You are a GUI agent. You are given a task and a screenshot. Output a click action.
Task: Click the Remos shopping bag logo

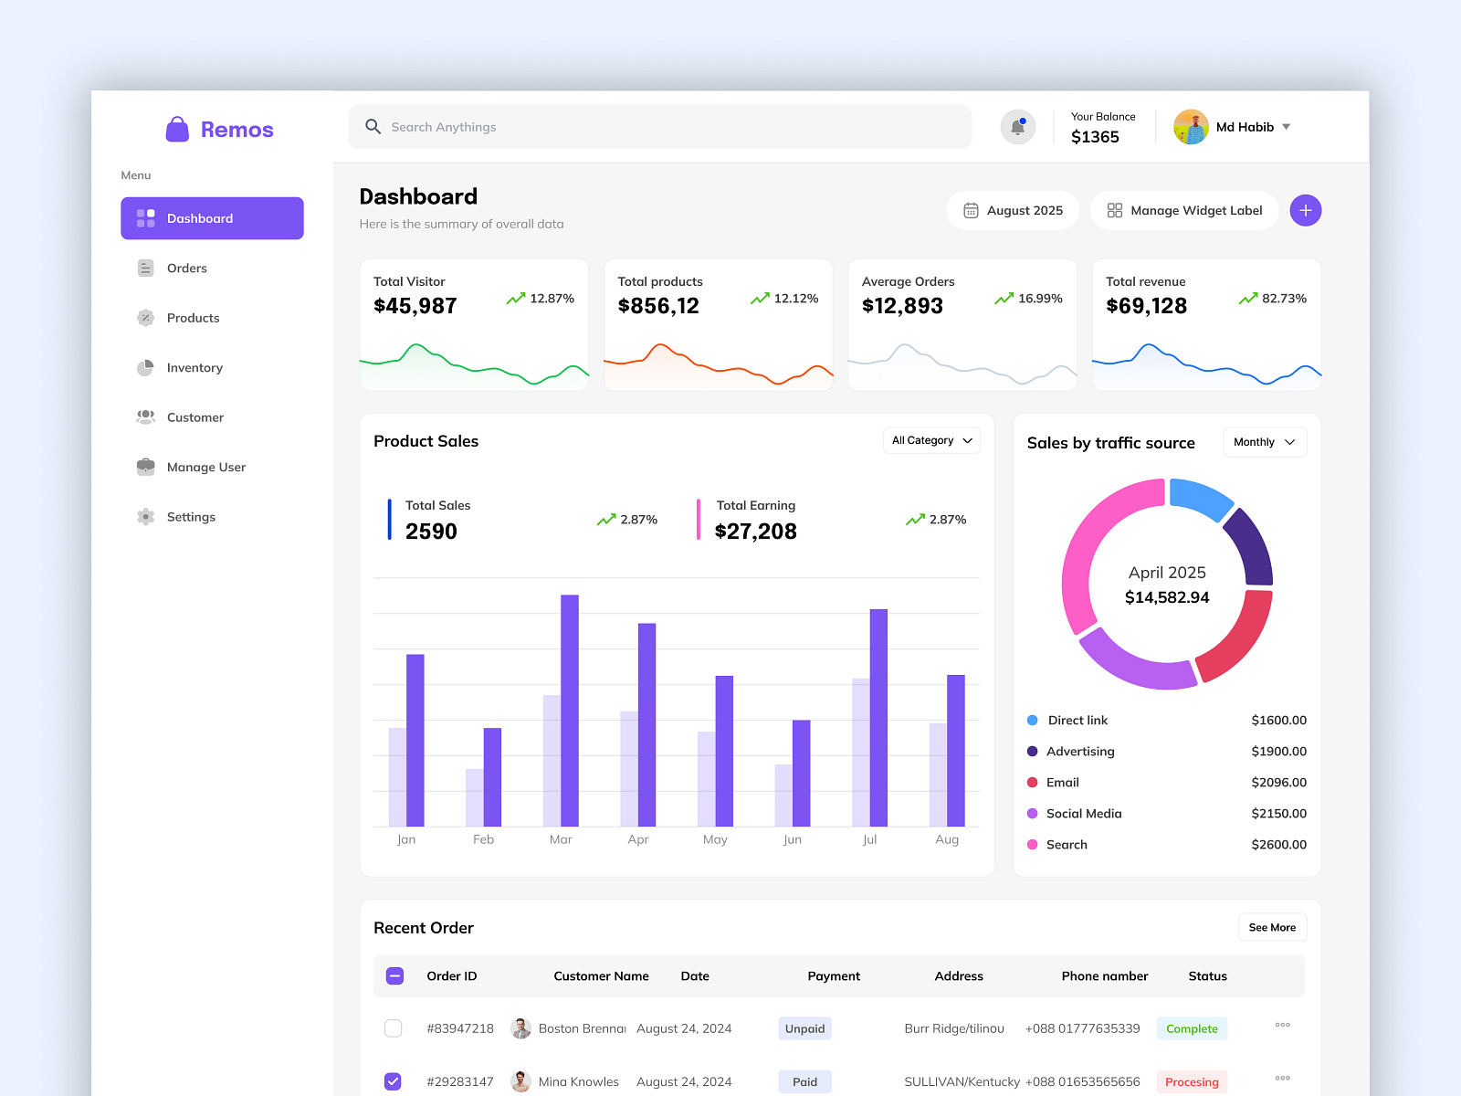[x=176, y=128]
